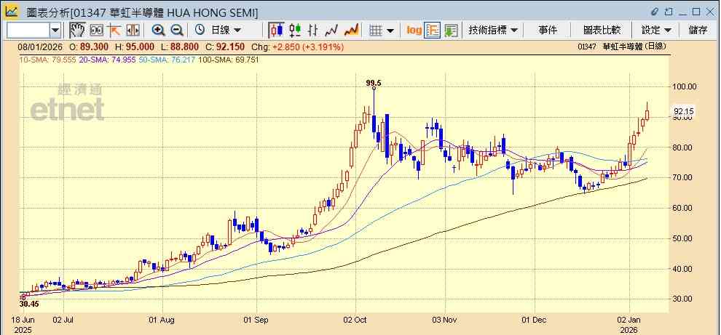Image resolution: width=721 pixels, height=335 pixels.
Task: Click the 10-SMA: 79.555 legend label
Action: [x=47, y=60]
